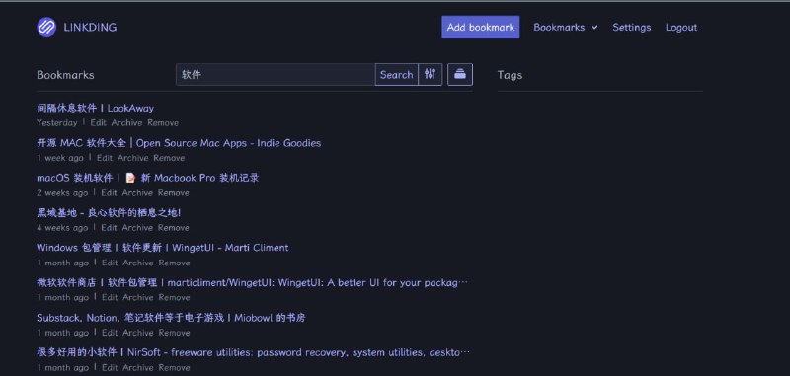The image size is (790, 376).
Task: Click Logout in the header
Action: (681, 28)
